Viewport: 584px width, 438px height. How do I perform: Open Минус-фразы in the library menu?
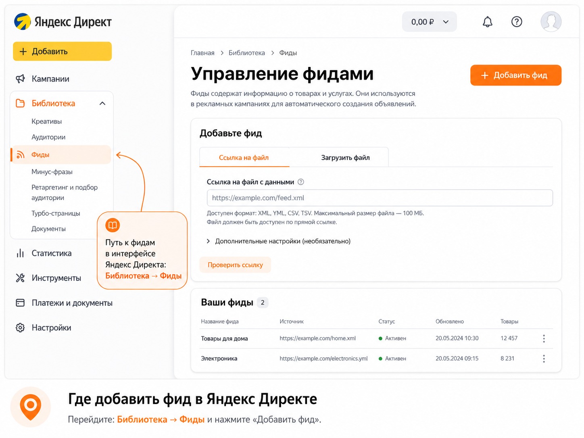coord(52,172)
